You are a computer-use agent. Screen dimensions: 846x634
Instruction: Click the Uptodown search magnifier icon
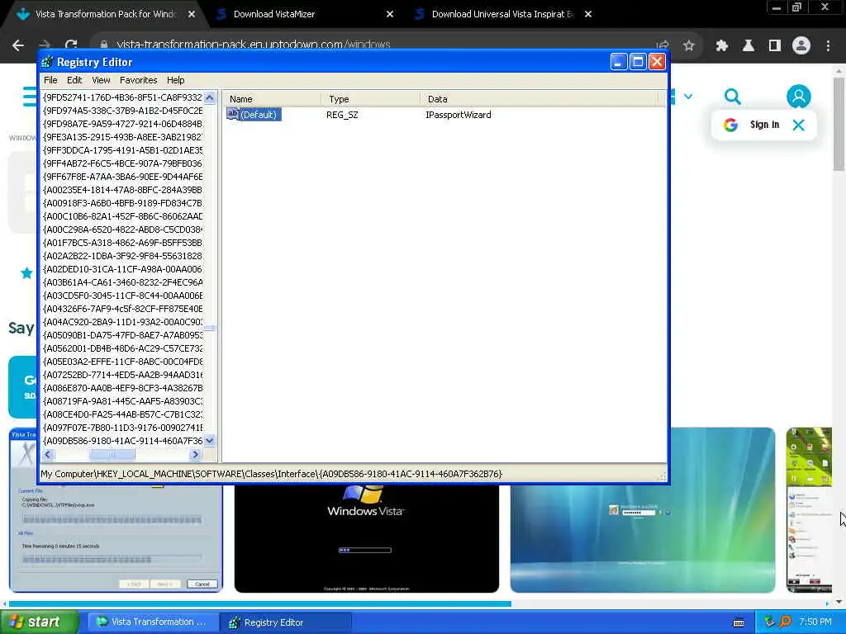tap(732, 97)
